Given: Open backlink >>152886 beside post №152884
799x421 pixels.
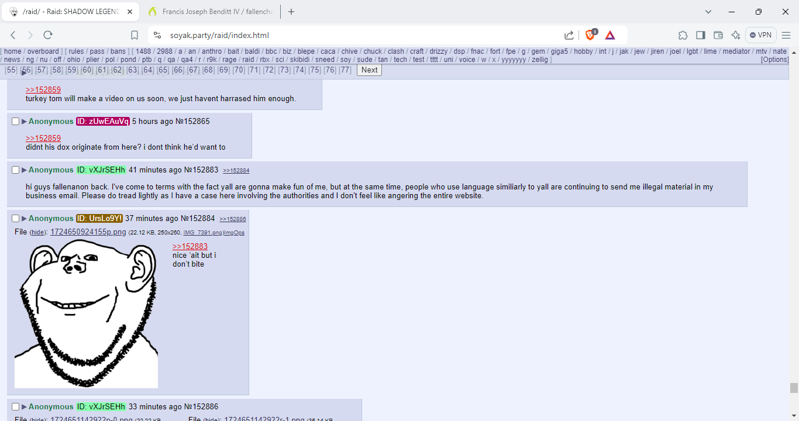Looking at the screenshot, I should coord(233,219).
